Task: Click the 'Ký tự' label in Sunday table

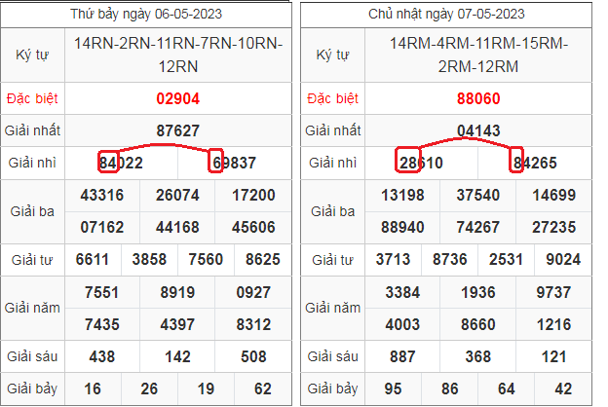Action: 331,54
